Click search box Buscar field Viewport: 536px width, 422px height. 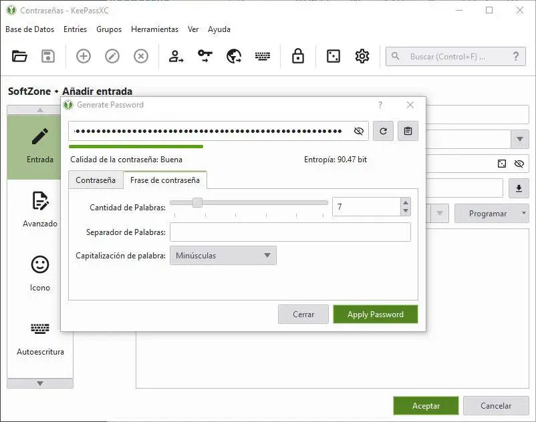pyautogui.click(x=456, y=56)
